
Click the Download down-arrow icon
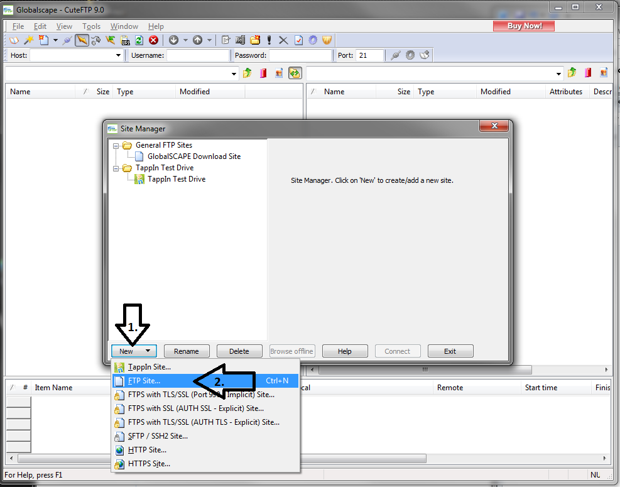click(x=173, y=40)
